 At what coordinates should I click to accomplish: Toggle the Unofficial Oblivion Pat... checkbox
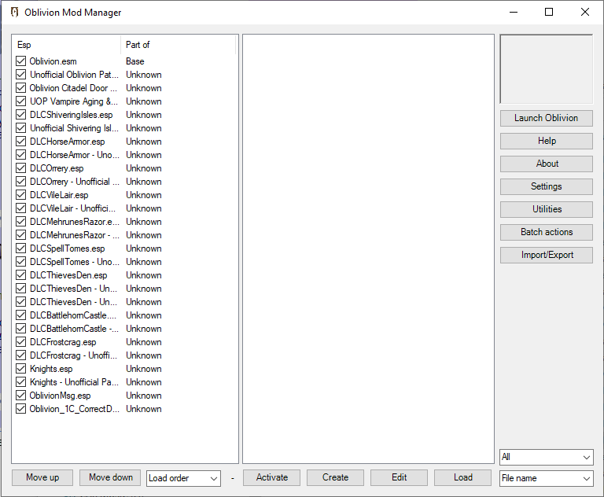(20, 75)
